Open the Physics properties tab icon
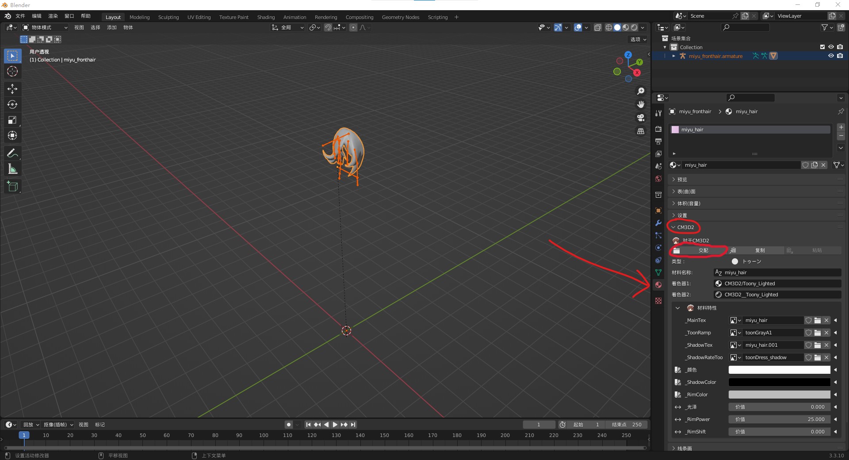 coord(658,248)
